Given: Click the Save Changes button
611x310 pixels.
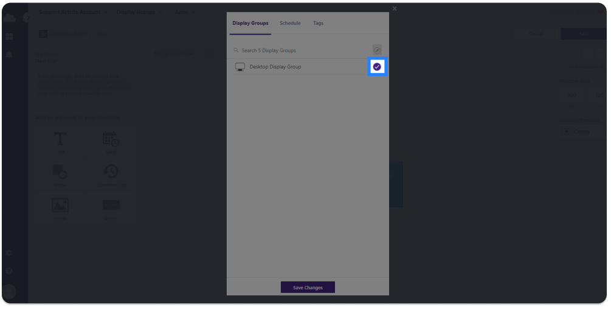Looking at the screenshot, I should point(308,288).
